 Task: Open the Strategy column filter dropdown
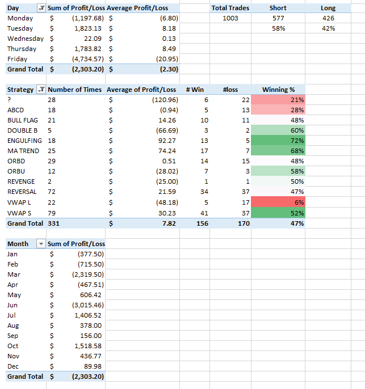41,90
